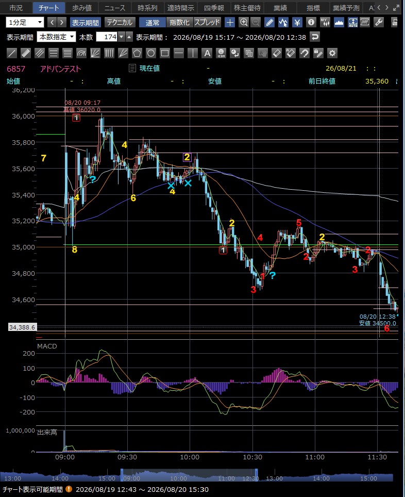Open the MY candlestick chart settings icon

325,22
